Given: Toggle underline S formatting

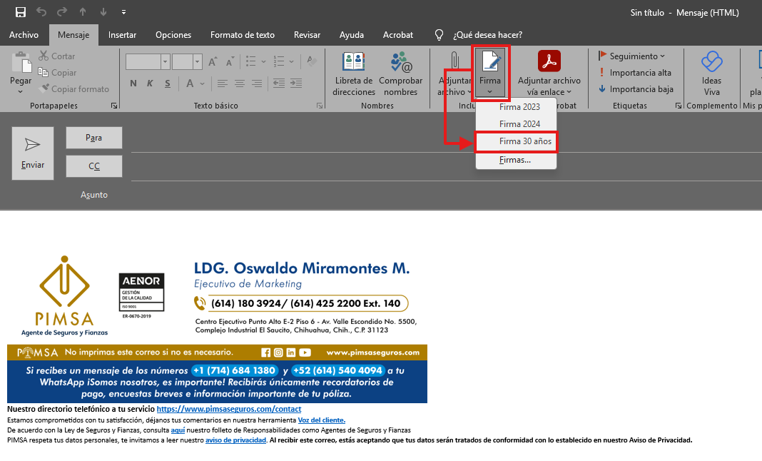Looking at the screenshot, I should 167,83.
